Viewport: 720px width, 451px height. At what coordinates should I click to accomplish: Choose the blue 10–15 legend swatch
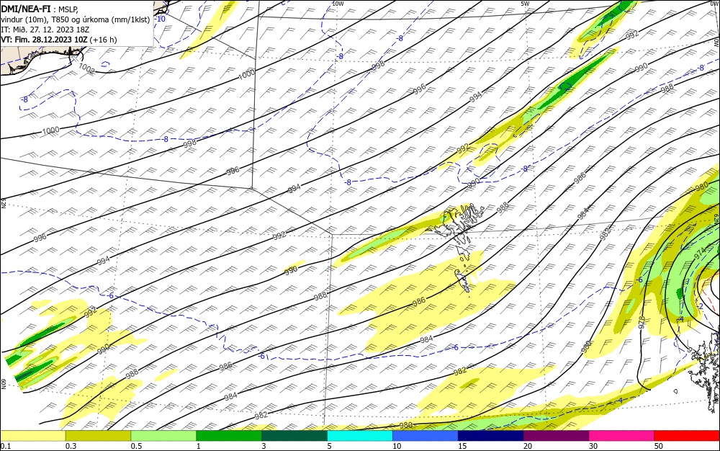click(x=426, y=436)
